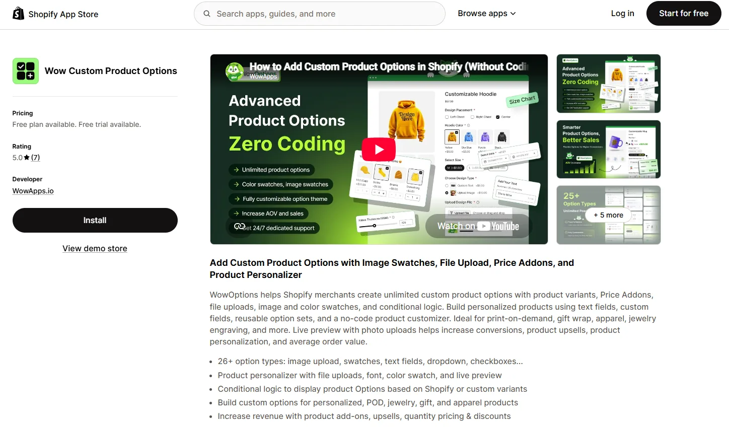Image resolution: width=729 pixels, height=428 pixels.
Task: Click the Wow Custom Product Options app icon
Action: click(x=26, y=71)
